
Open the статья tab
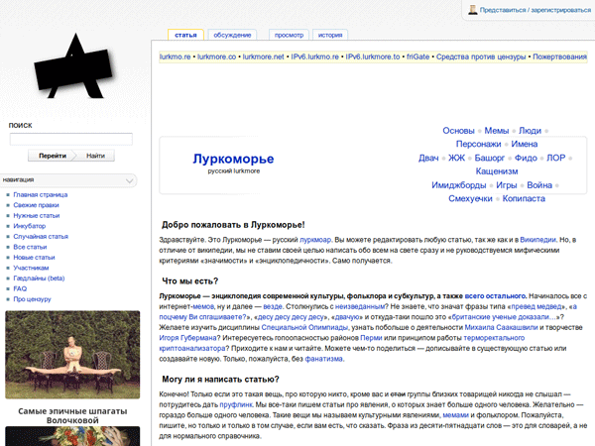pyautogui.click(x=185, y=35)
